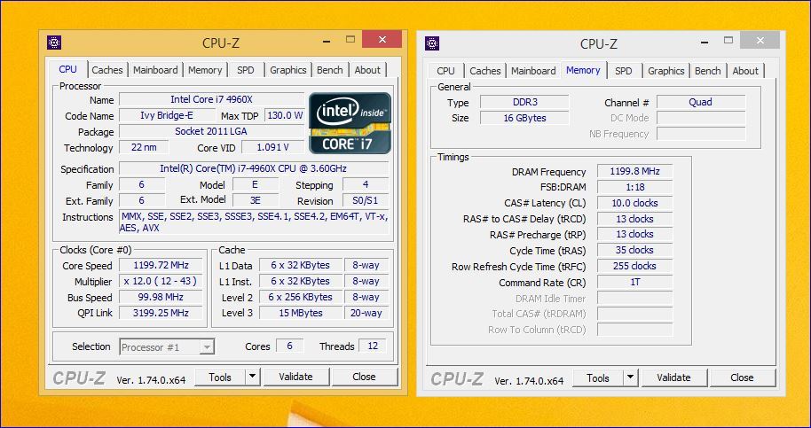Click the package value 'Socket 2011 LGA'
Image resolution: width=811 pixels, height=428 pixels.
211,132
